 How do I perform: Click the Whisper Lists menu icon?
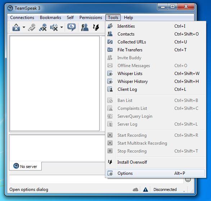pyautogui.click(x=110, y=74)
